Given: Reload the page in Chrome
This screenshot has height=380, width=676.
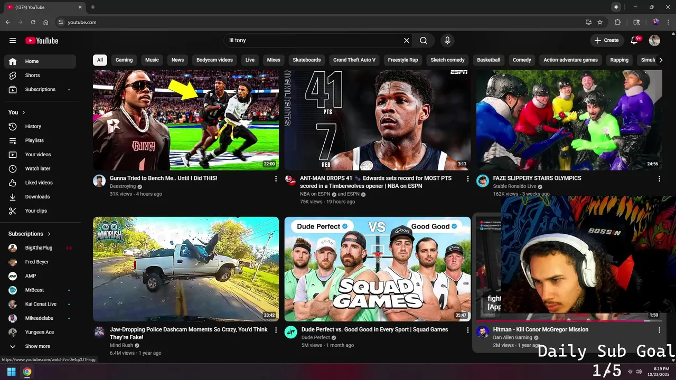Looking at the screenshot, I should 33,22.
